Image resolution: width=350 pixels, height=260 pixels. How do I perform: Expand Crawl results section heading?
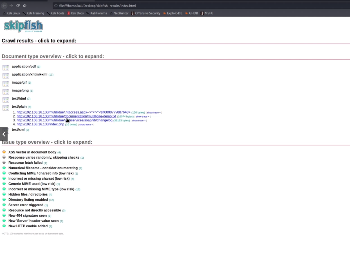coord(39,41)
